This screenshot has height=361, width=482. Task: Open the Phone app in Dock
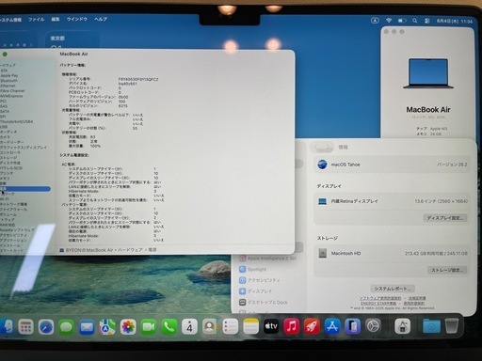pyautogui.click(x=169, y=327)
